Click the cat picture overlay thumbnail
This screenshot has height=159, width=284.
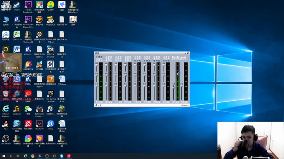[11, 62]
